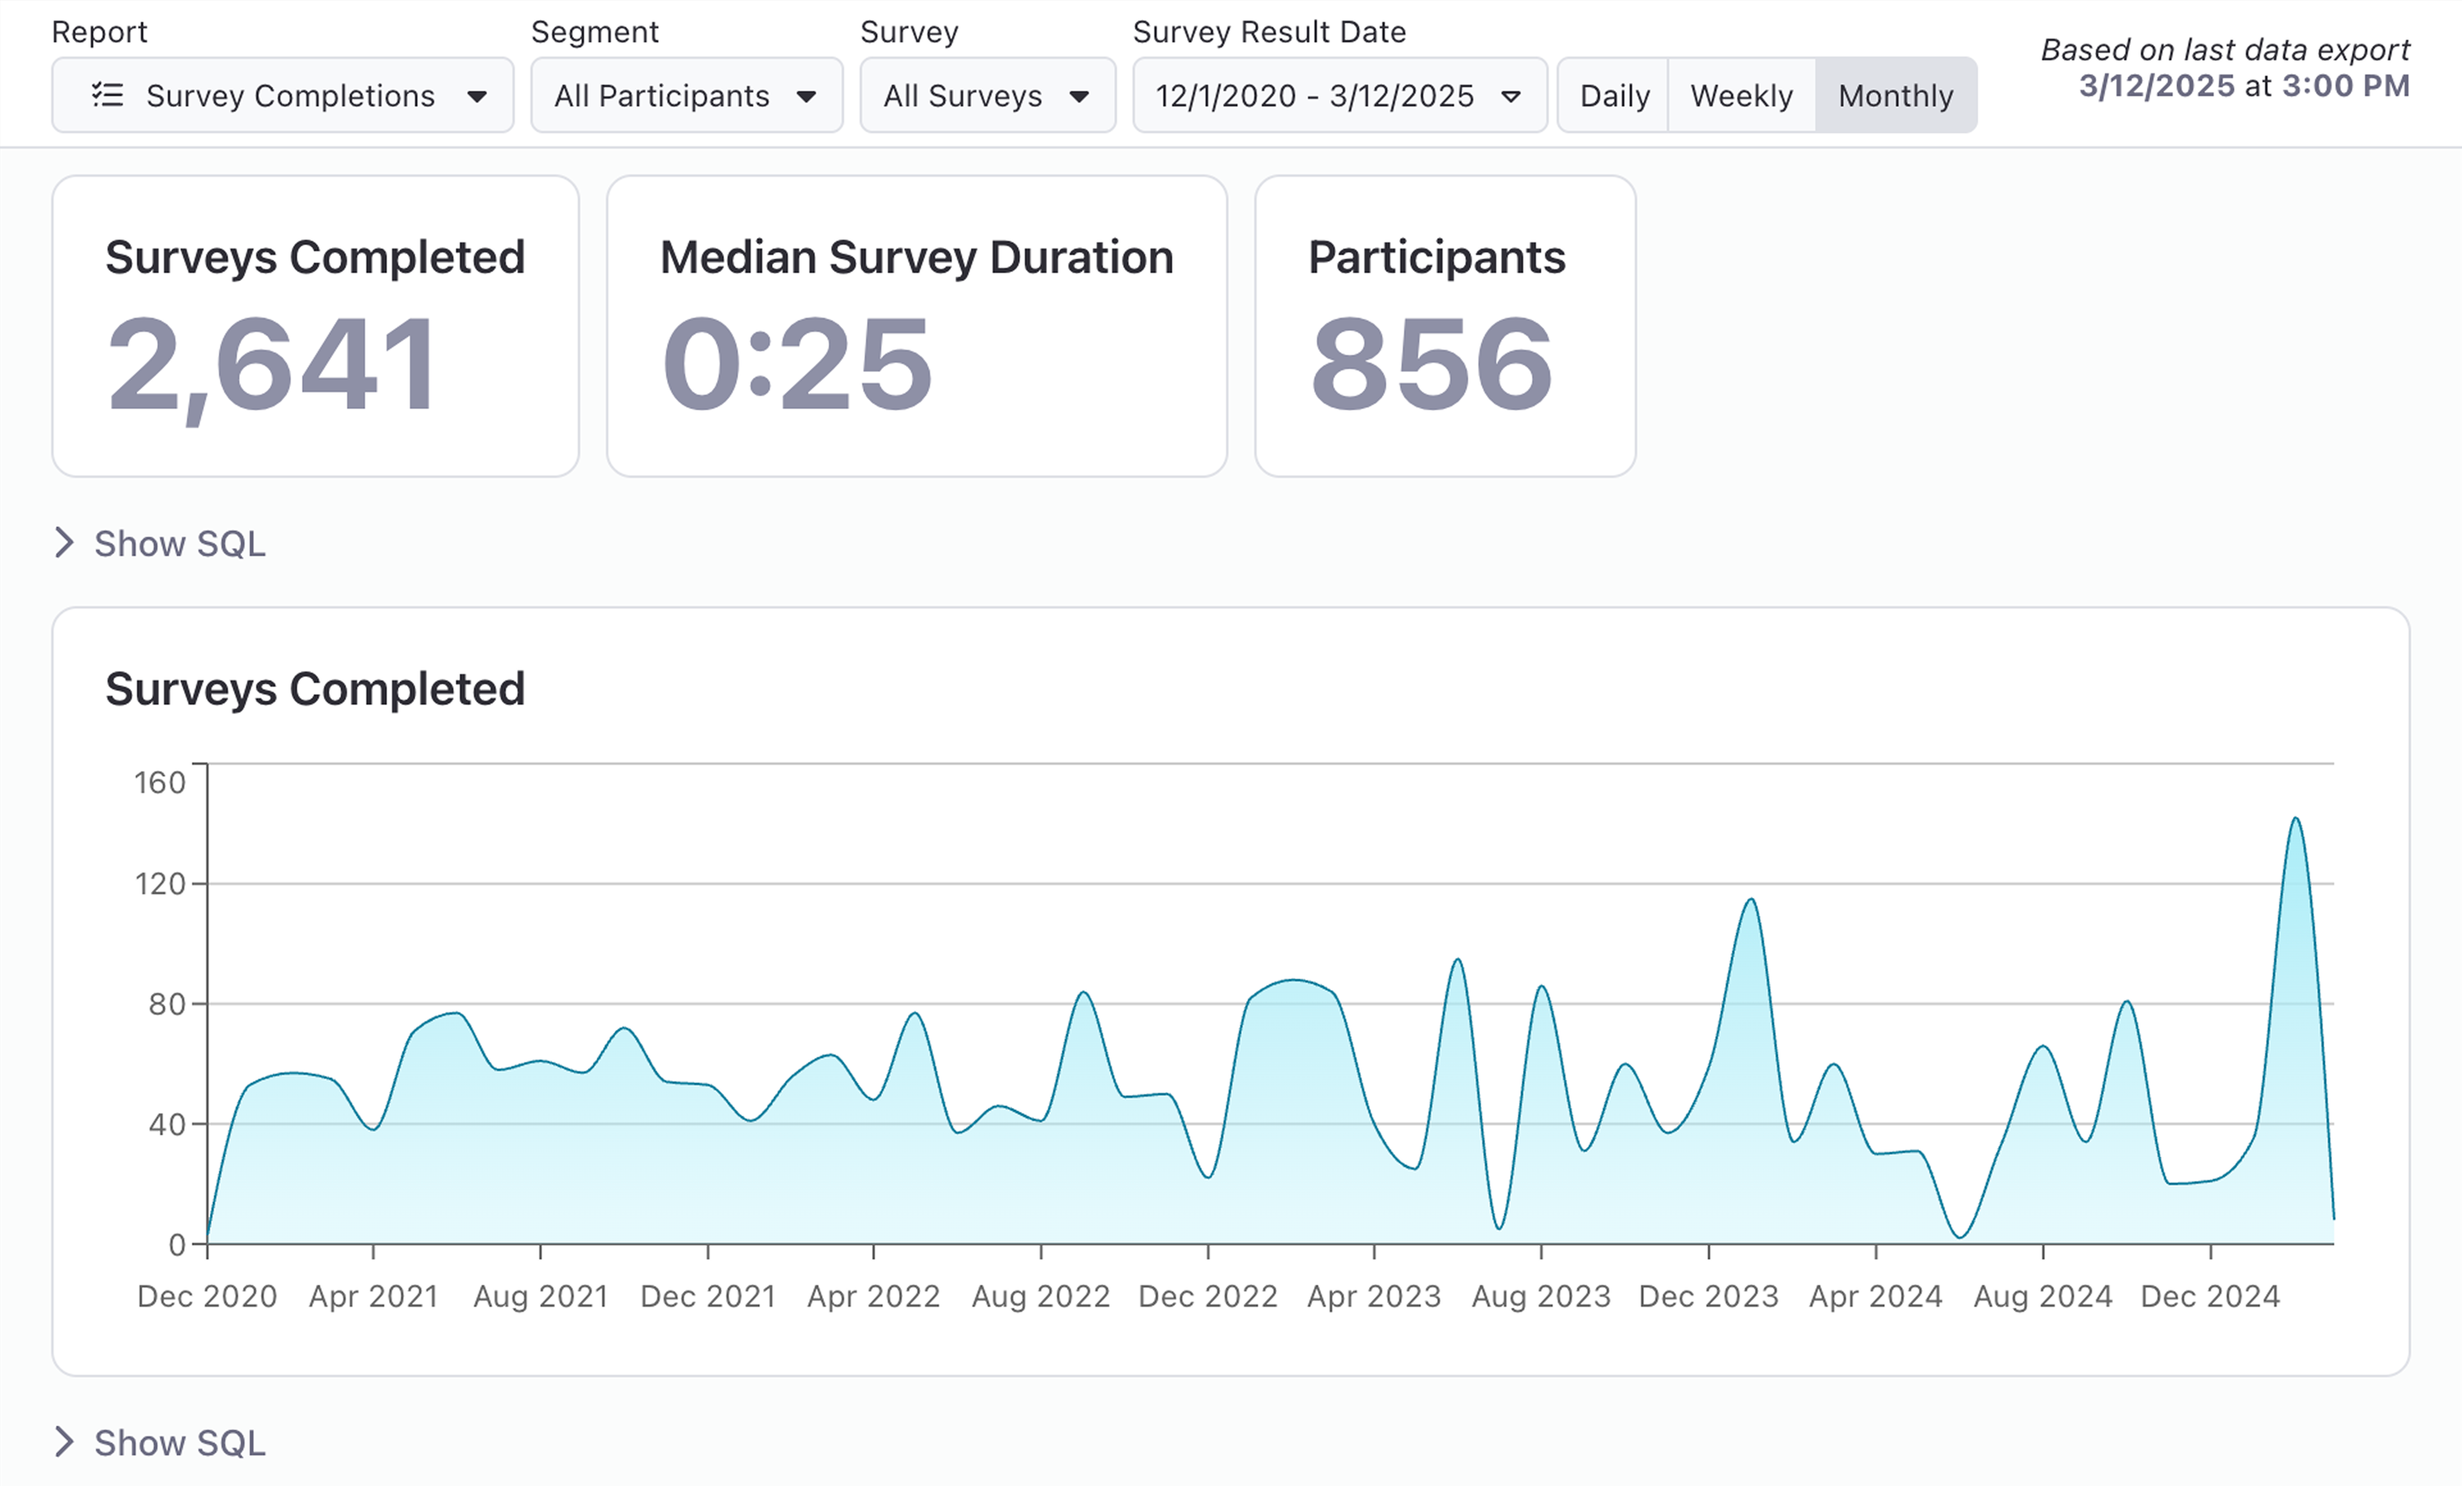Click chevron beside top Show SQL

(x=64, y=542)
